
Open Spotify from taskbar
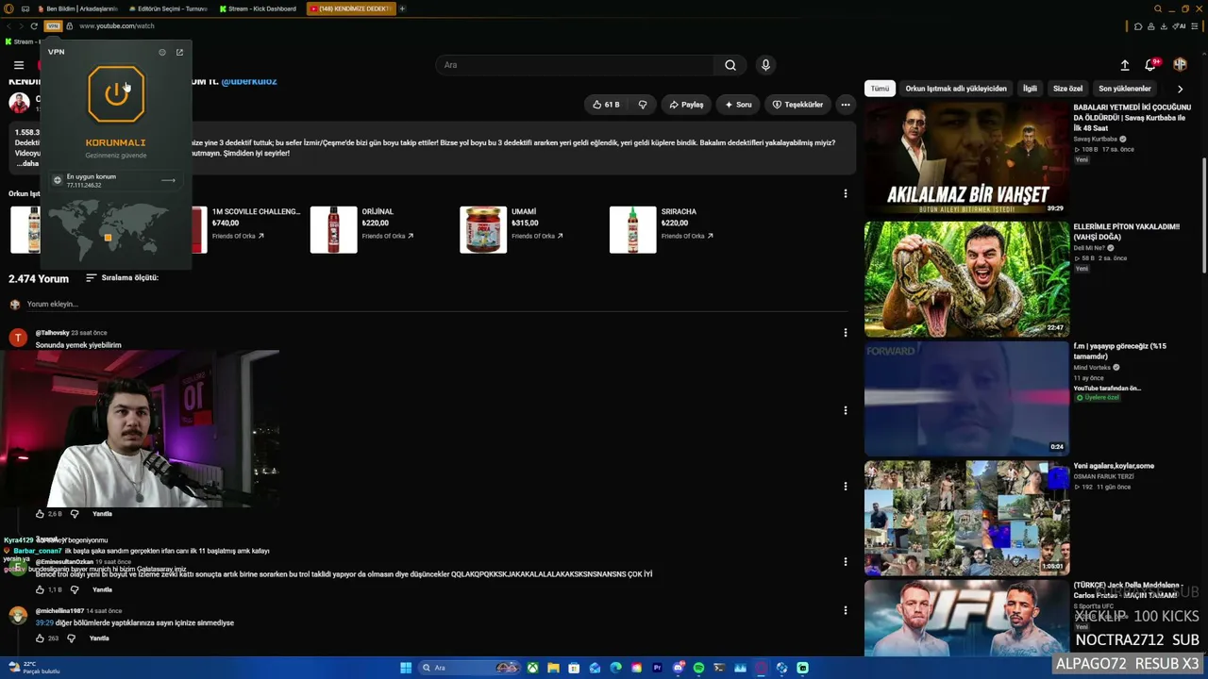coord(698,668)
